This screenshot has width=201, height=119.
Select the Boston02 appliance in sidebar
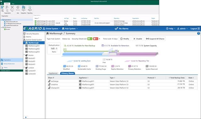[x=30, y=61]
